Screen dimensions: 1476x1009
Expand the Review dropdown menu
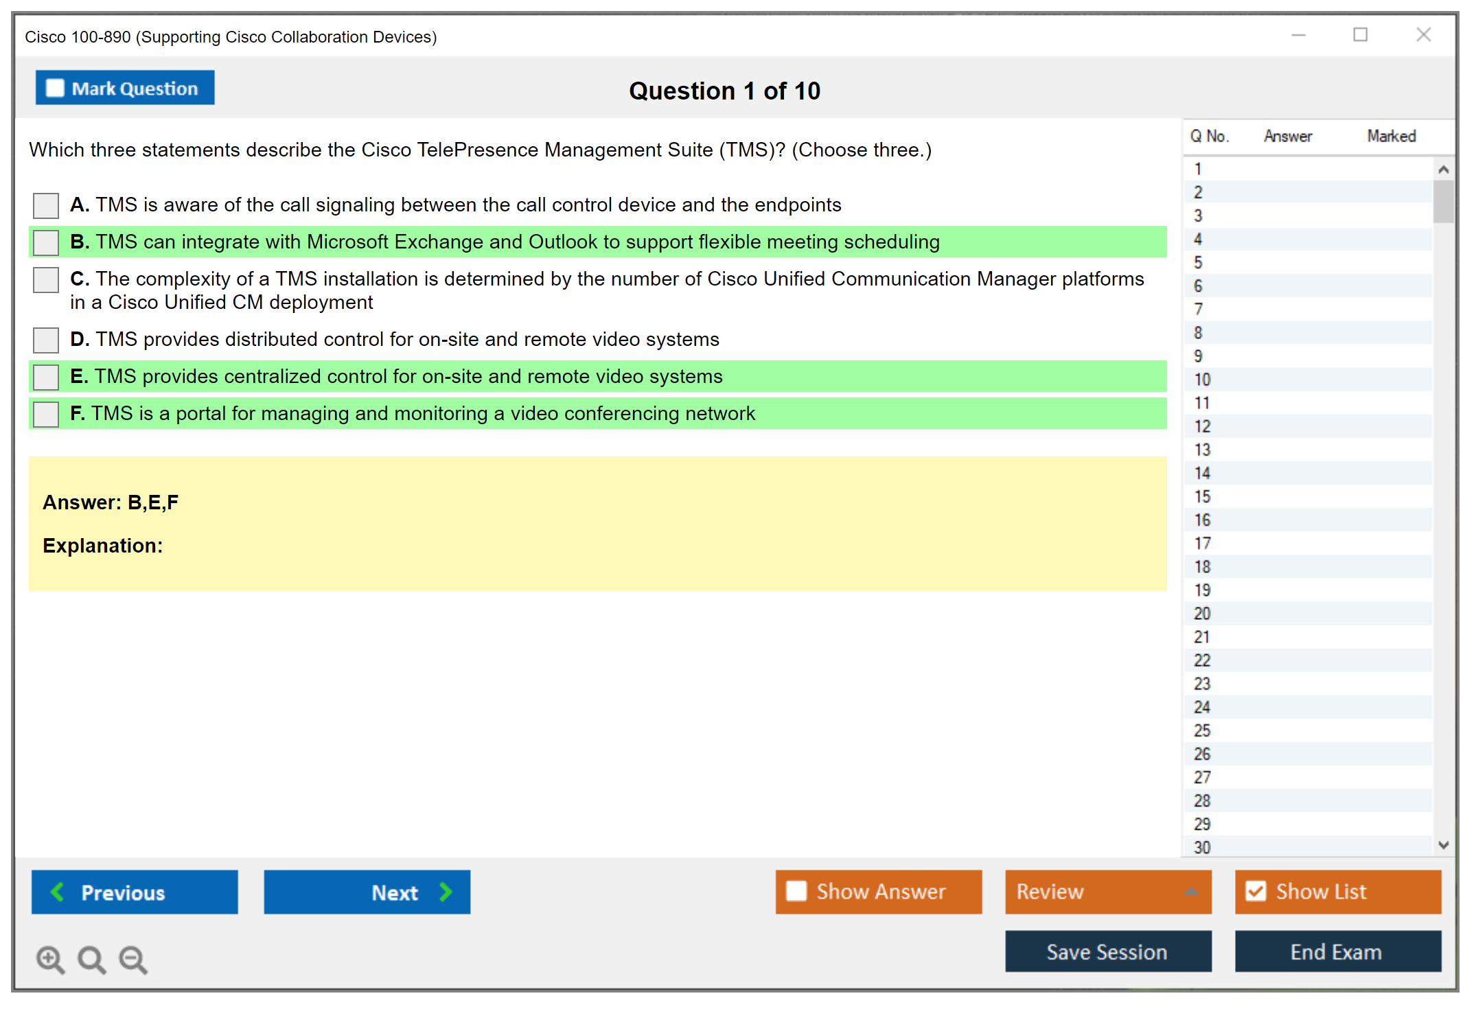point(1191,892)
